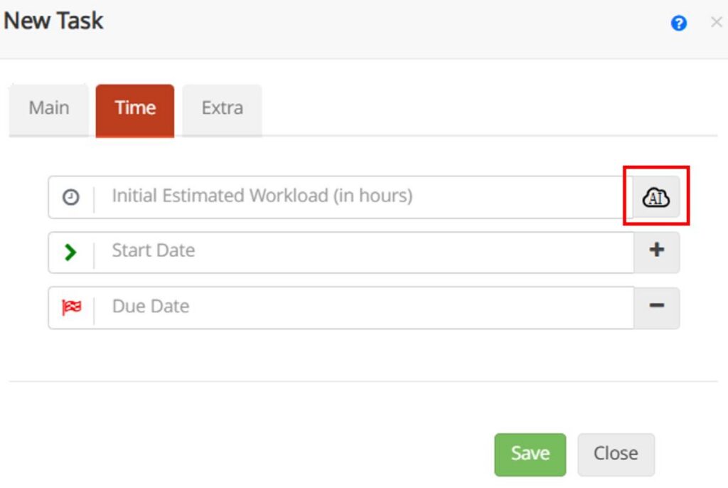
Task: Open help using the blue question mark icon
Action: 679,23
